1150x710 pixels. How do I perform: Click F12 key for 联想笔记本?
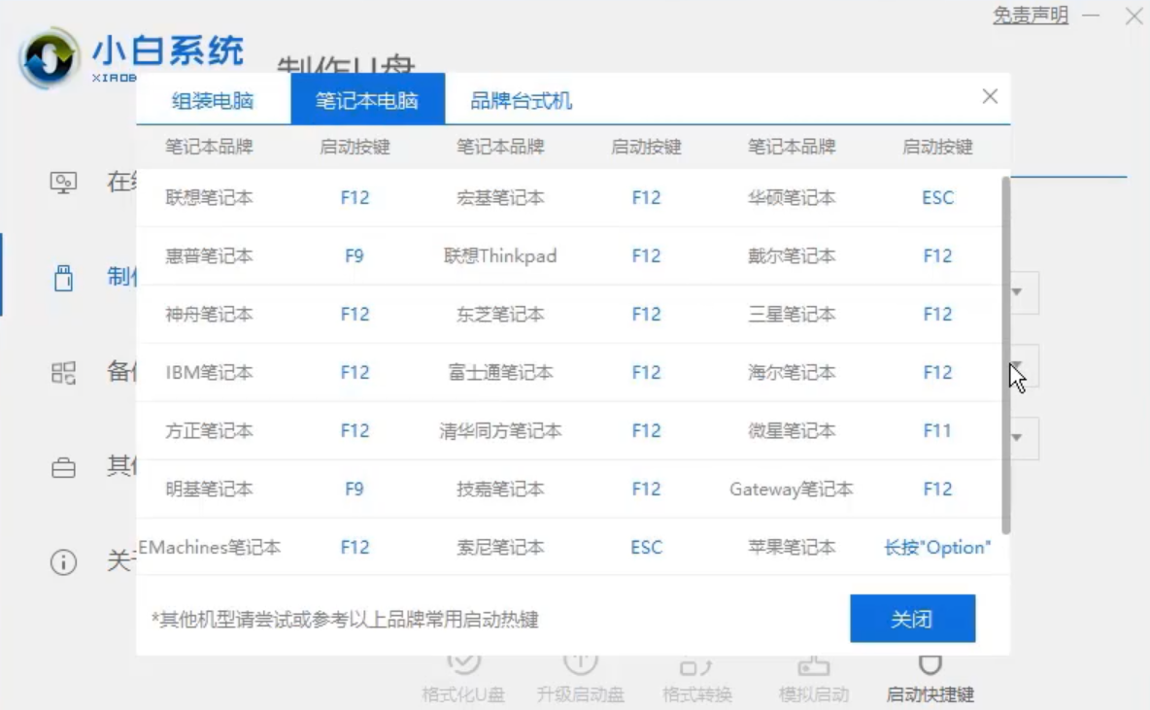click(355, 197)
